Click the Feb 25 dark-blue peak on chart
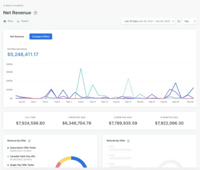This screenshot has height=170, width=200. click(176, 83)
